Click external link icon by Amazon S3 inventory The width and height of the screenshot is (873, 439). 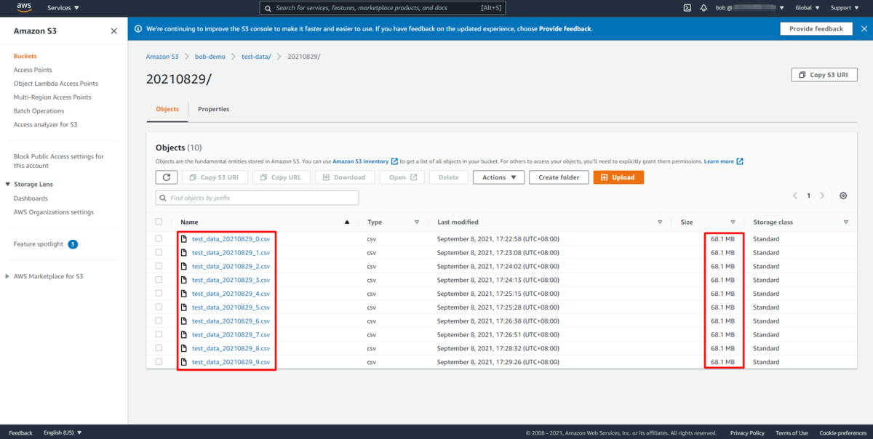click(x=394, y=161)
